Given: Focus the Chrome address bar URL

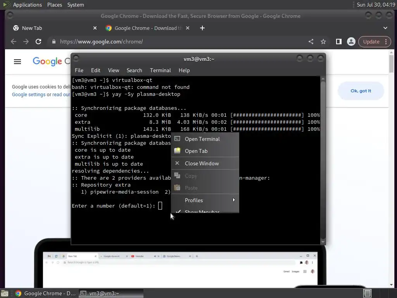Looking at the screenshot, I should point(101,42).
